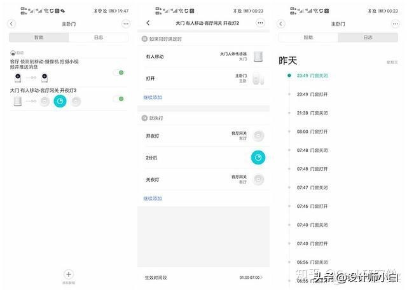Viewport: 407px width, 291px height.
Task: Switch to 智能 tab on right screen
Action: click(308, 37)
